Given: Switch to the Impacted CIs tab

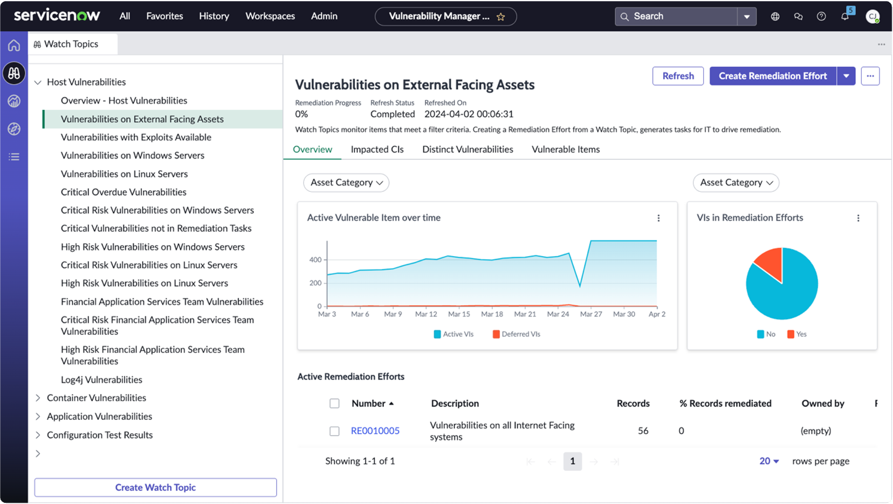Looking at the screenshot, I should (x=377, y=149).
